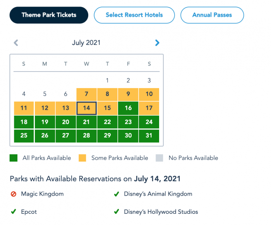Switch to the Annual Passes tab
This screenshot has width=271, height=225.
pos(212,15)
